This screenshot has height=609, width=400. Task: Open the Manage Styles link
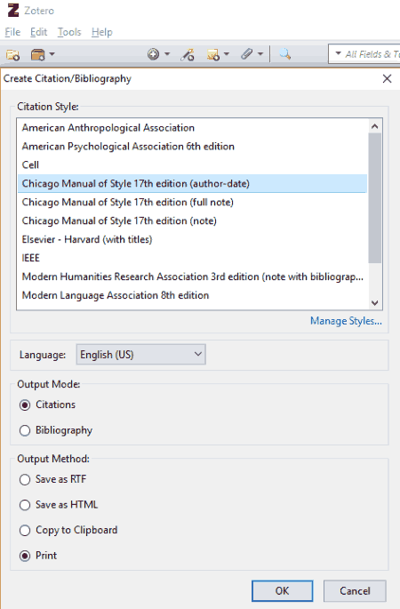[x=346, y=321]
